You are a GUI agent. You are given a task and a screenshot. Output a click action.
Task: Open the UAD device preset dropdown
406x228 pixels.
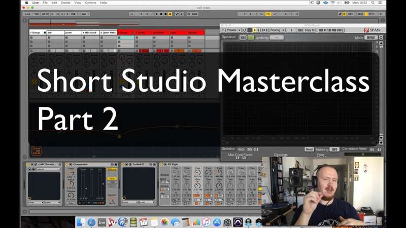[48, 169]
